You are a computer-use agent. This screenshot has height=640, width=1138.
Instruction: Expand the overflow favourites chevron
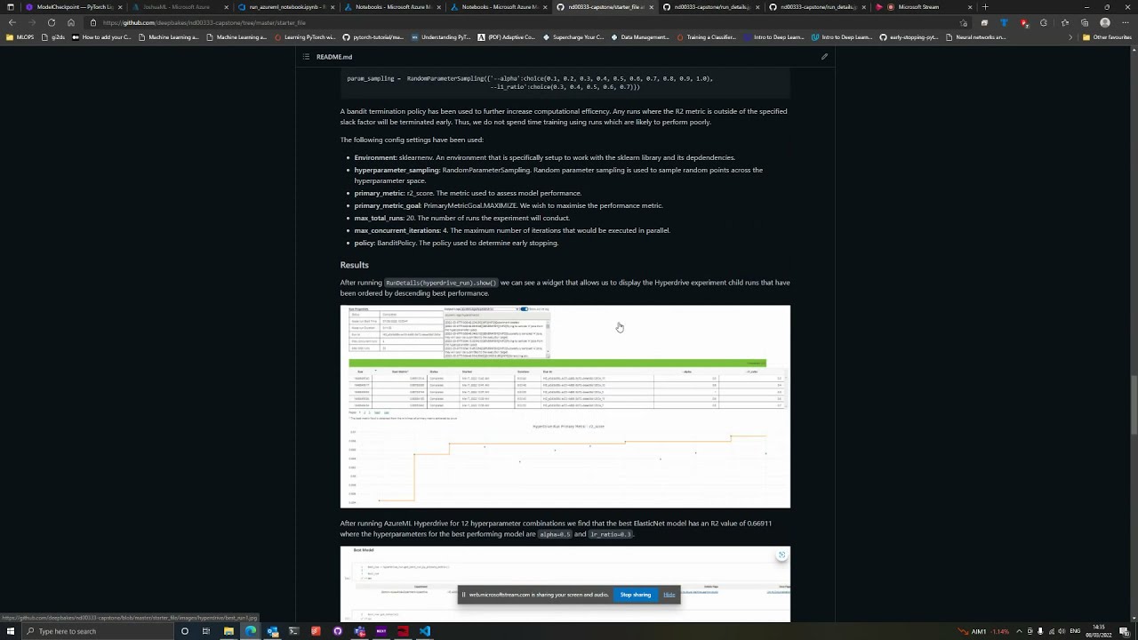point(1070,37)
